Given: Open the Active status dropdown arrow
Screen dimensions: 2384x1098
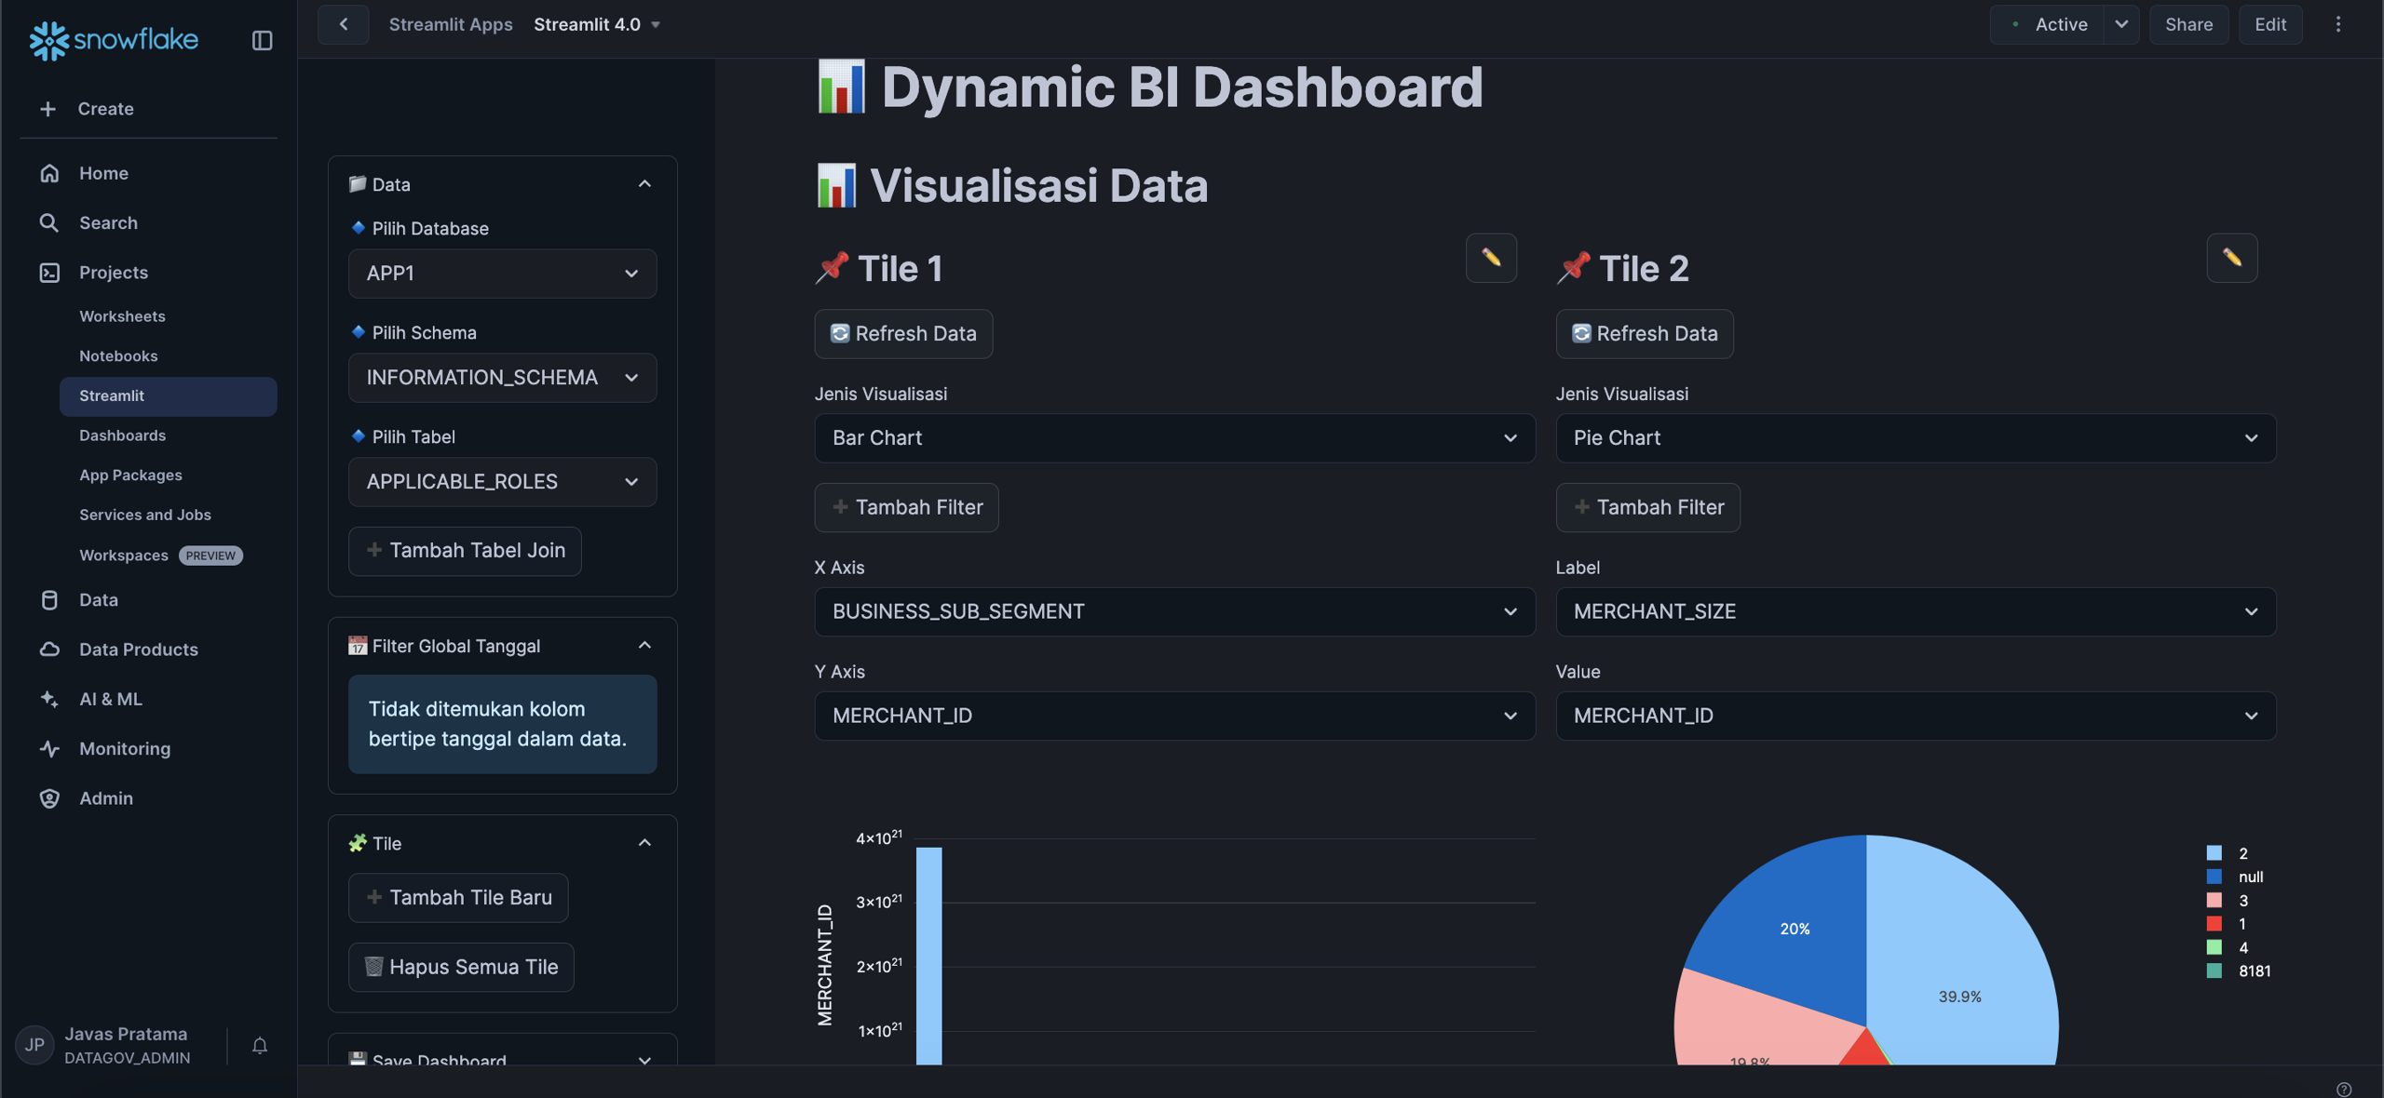Looking at the screenshot, I should (x=2121, y=24).
